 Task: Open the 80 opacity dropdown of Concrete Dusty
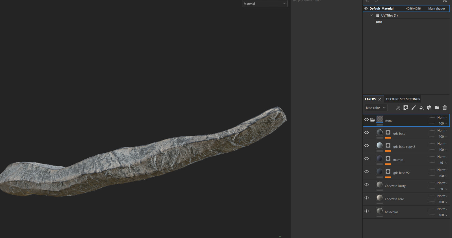click(x=443, y=189)
